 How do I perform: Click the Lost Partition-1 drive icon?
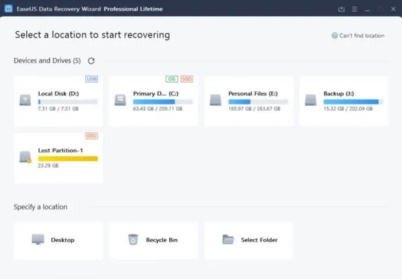pyautogui.click(x=25, y=157)
